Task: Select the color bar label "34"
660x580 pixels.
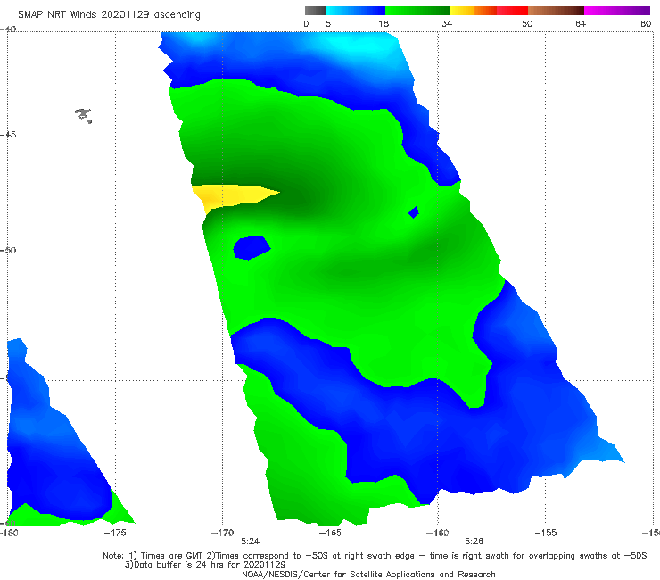Action: tap(447, 23)
